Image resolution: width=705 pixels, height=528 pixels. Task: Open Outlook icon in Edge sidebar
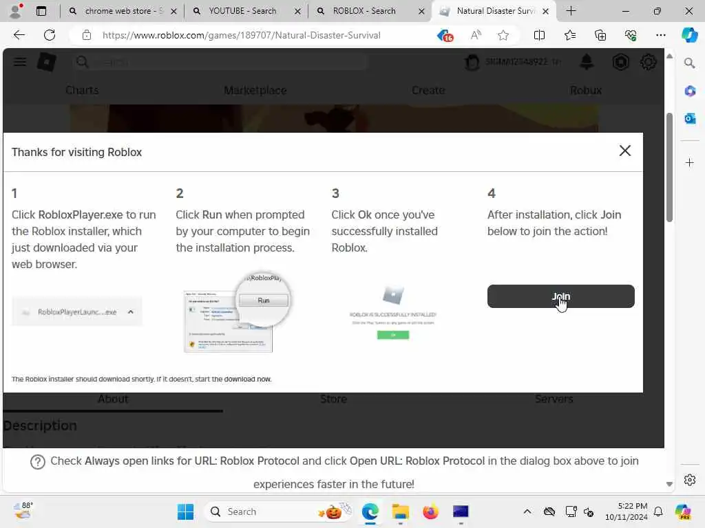tap(689, 118)
